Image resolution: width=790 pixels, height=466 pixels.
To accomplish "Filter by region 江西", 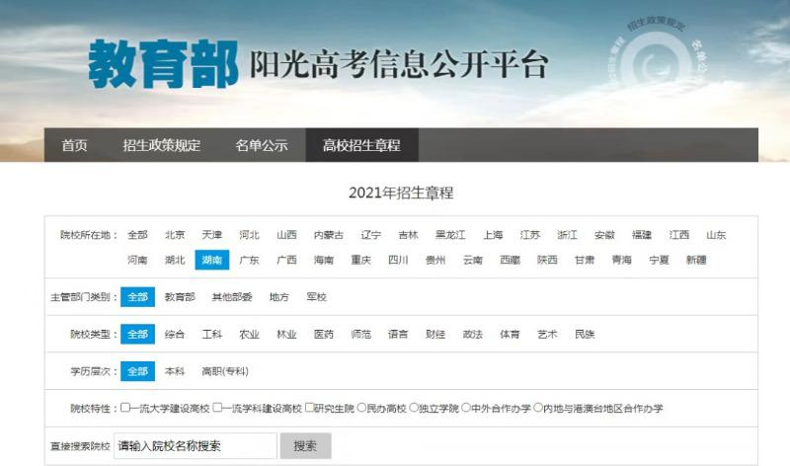I will click(679, 235).
